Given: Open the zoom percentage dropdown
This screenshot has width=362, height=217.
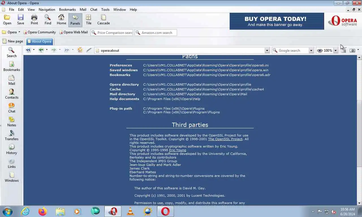Looking at the screenshot, I should coord(335,50).
